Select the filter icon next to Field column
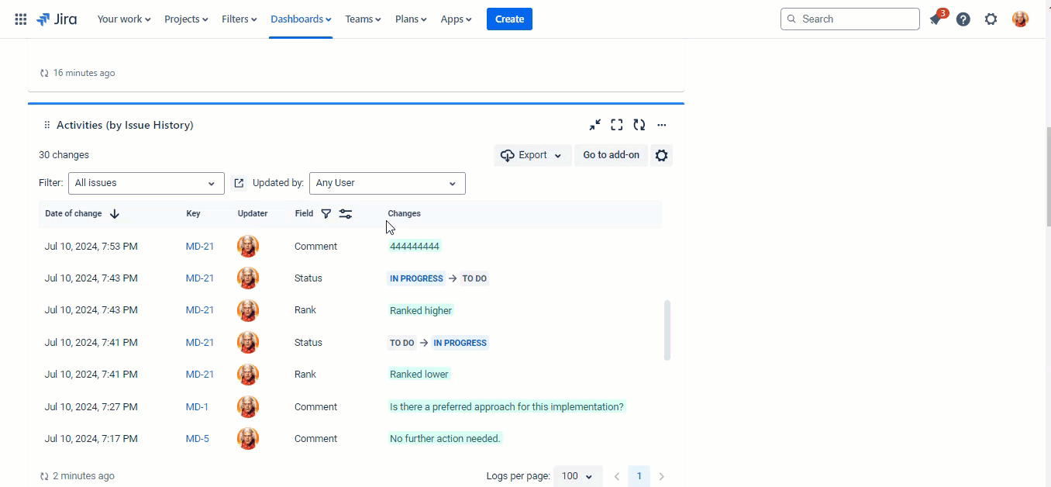The image size is (1051, 487). coord(326,213)
